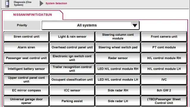Open the All systems priority dropdown
190x107 pixels.
pos(91,25)
